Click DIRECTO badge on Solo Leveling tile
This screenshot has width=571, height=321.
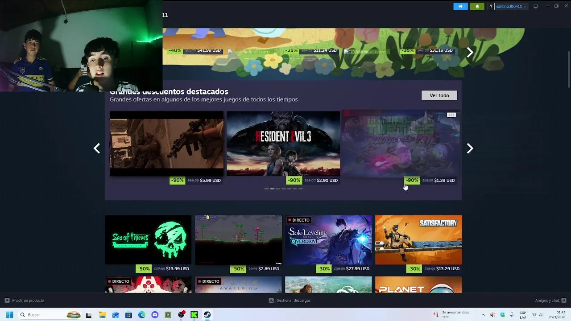(x=299, y=220)
